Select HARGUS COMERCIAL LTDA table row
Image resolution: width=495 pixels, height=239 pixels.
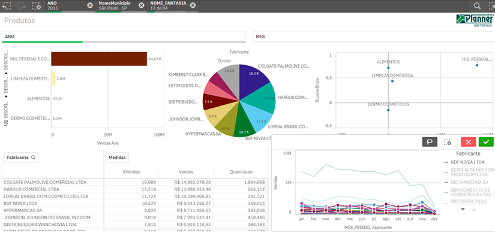(135, 189)
